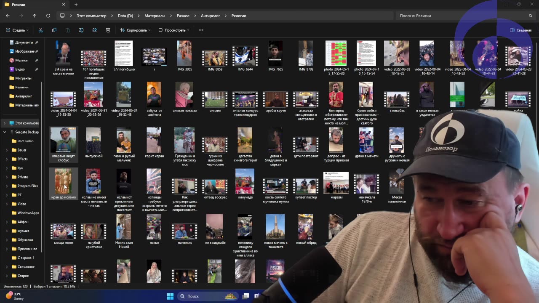Open the three-dots more options menu
The height and width of the screenshot is (303, 539).
click(201, 30)
